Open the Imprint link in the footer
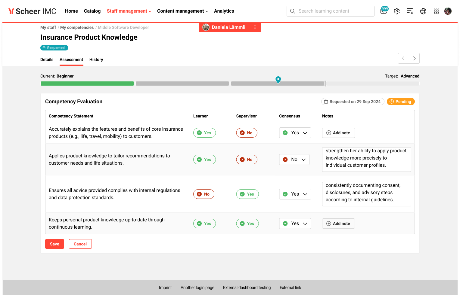The height and width of the screenshot is (295, 460). [165, 287]
